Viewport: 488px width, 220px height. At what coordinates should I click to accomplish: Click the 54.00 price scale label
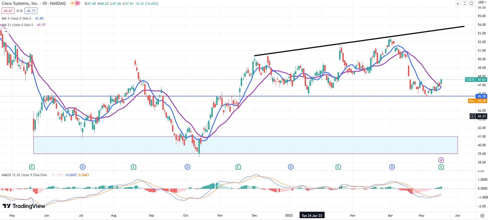(x=482, y=24)
